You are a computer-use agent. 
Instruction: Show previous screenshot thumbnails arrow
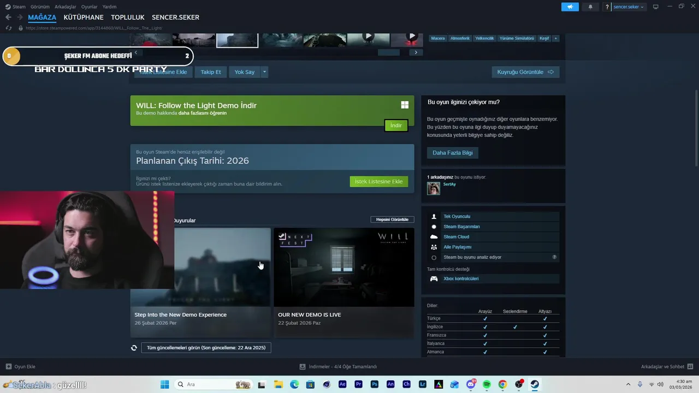[135, 52]
